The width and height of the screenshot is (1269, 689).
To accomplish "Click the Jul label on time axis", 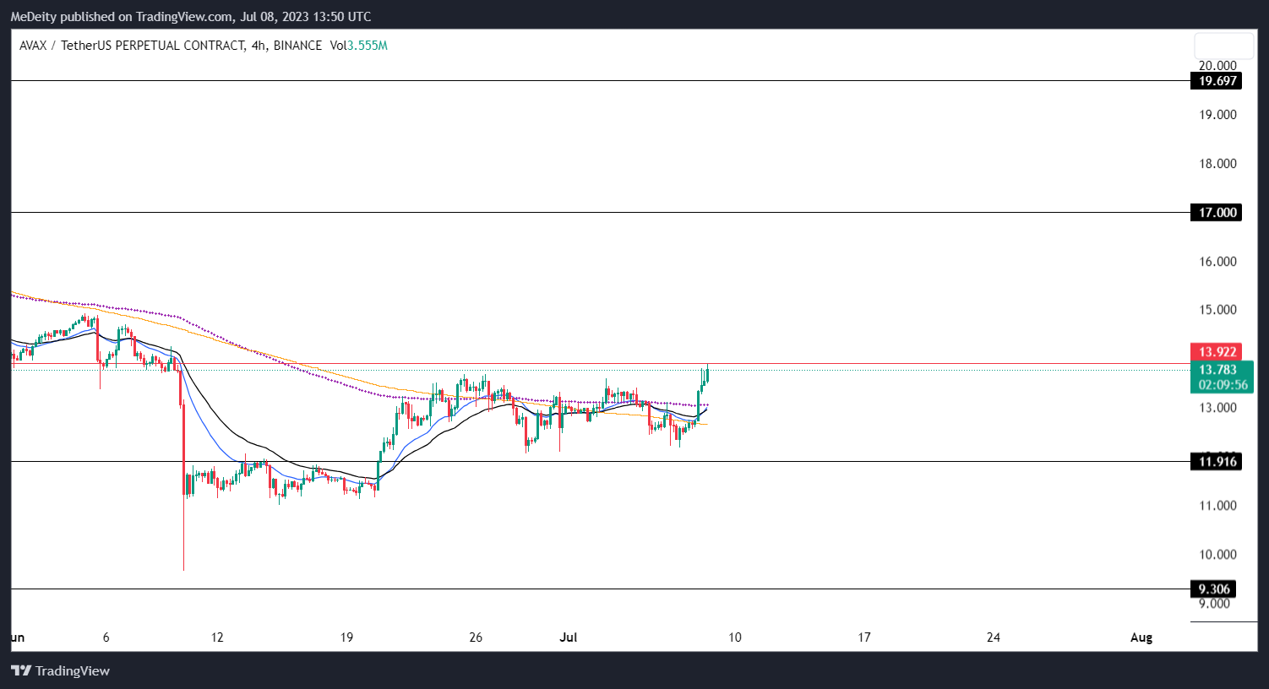I will (x=568, y=637).
